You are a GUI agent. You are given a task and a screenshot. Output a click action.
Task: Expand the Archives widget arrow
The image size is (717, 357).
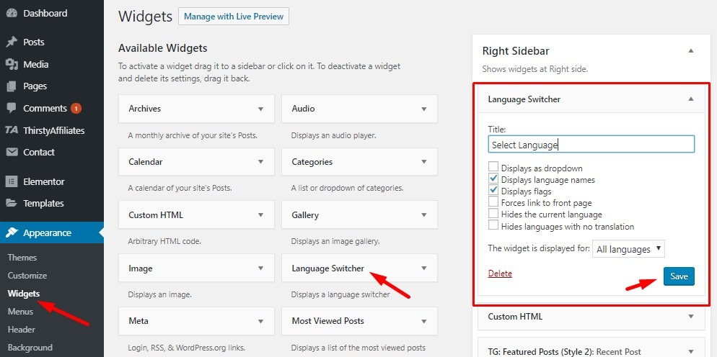click(260, 109)
